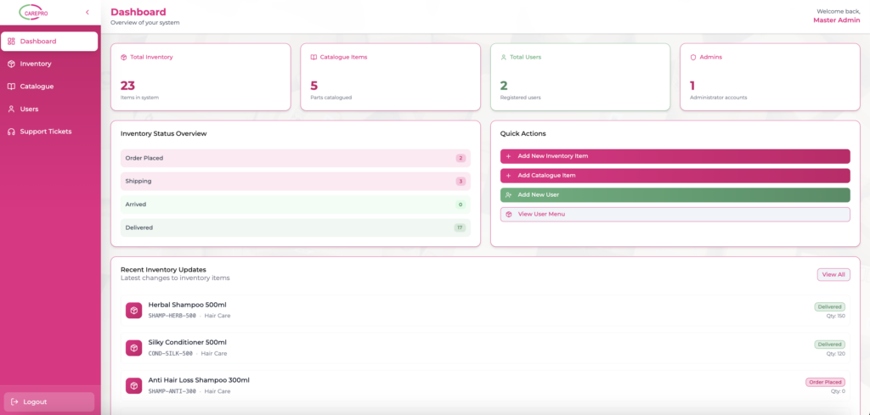The width and height of the screenshot is (870, 415).
Task: Click the Herbal Shampoo 500ml box icon
Action: (x=133, y=311)
